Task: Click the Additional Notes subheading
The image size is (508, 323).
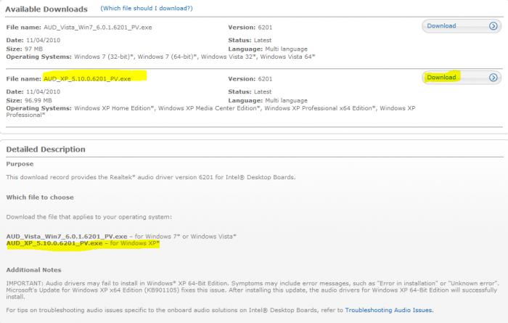Action: tap(33, 270)
